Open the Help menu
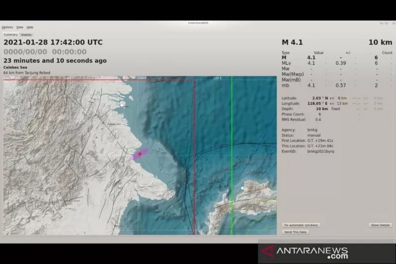The width and height of the screenshot is (396, 264). pos(30,27)
